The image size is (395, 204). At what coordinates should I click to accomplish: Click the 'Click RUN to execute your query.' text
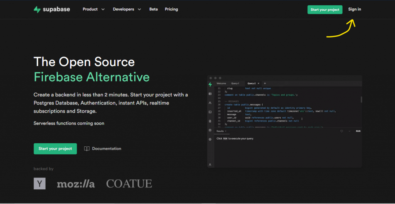click(x=235, y=139)
